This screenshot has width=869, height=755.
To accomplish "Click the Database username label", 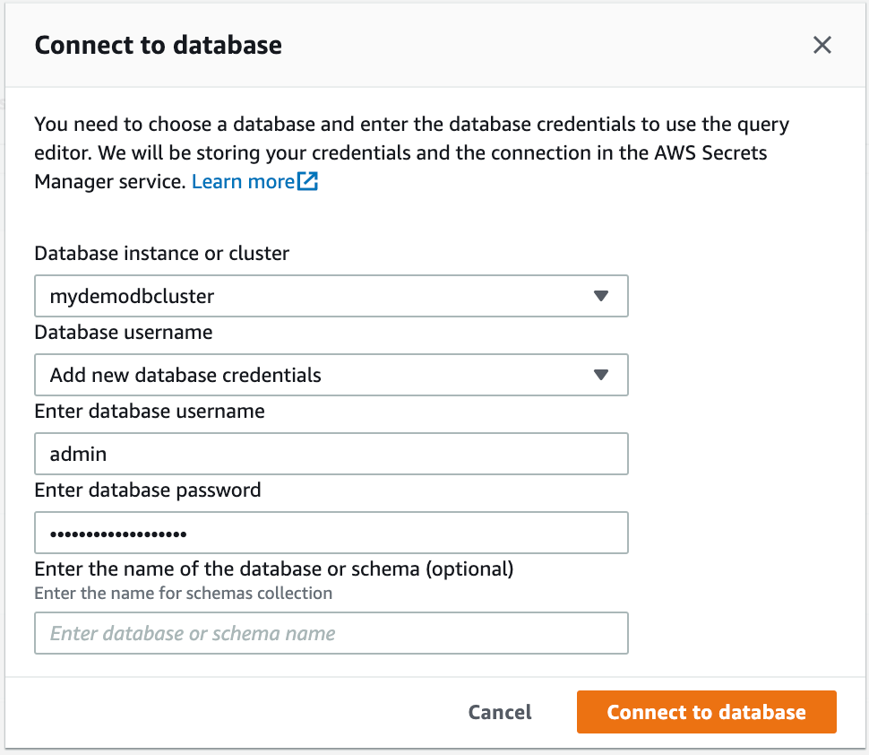I will [124, 333].
